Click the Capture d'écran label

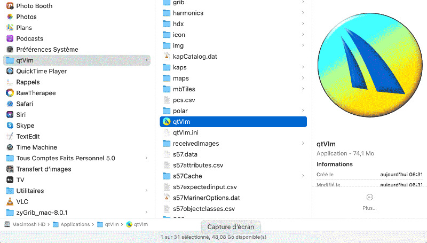point(231,226)
